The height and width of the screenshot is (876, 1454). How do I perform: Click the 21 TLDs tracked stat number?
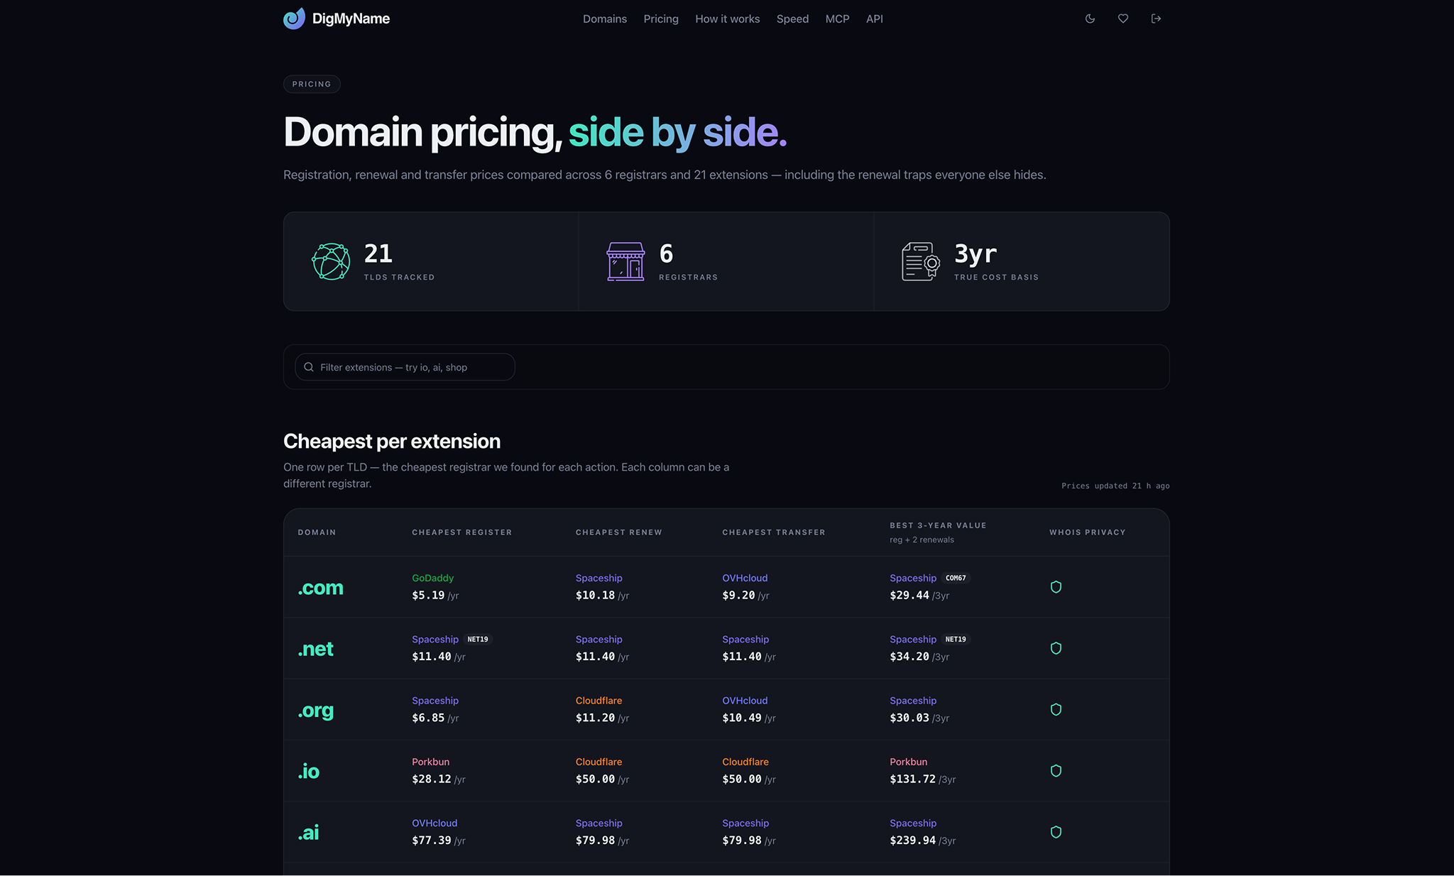(378, 253)
